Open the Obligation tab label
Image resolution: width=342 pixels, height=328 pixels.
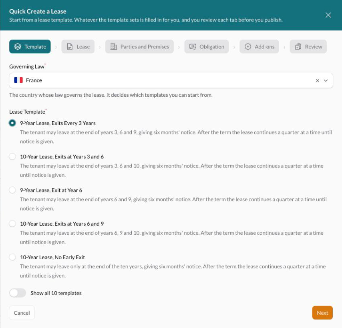click(212, 47)
